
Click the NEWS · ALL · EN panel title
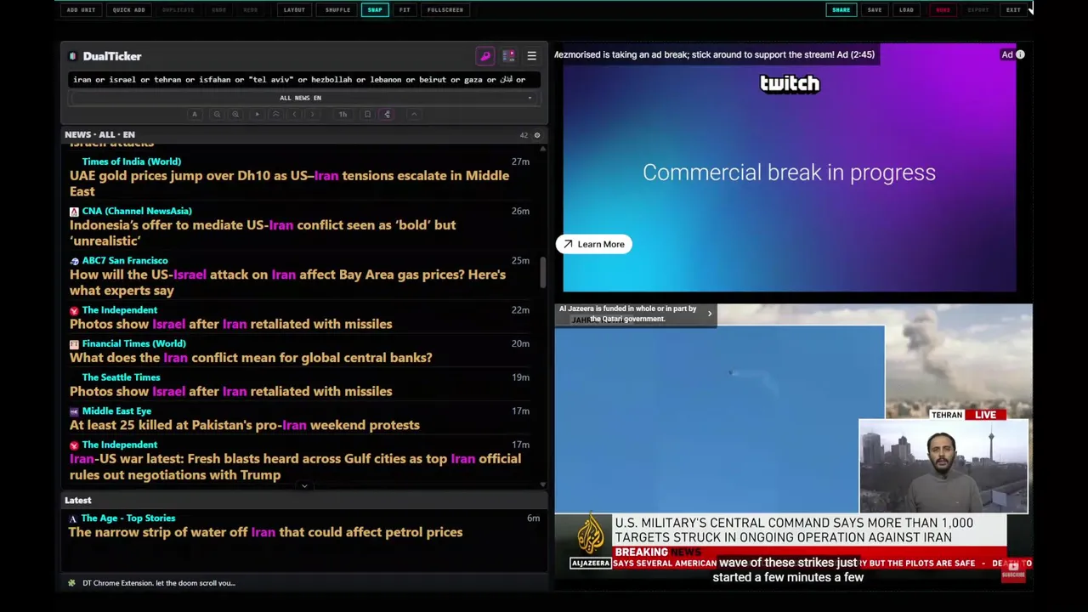pos(99,135)
